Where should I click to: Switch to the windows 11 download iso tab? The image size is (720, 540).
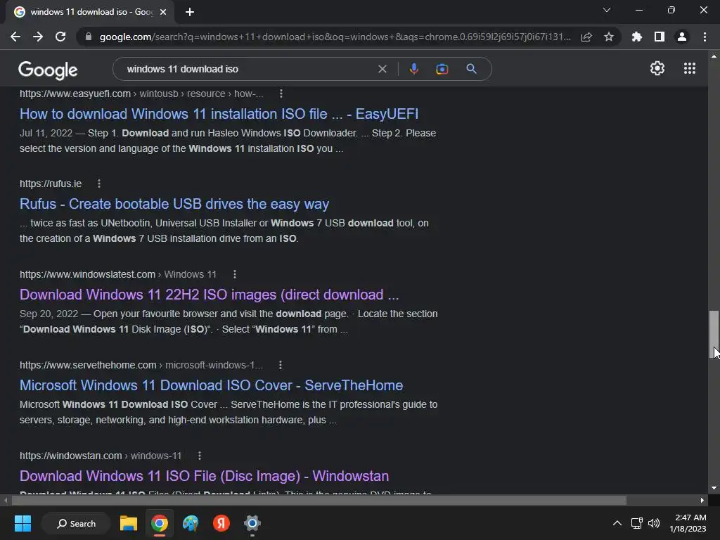pos(90,12)
